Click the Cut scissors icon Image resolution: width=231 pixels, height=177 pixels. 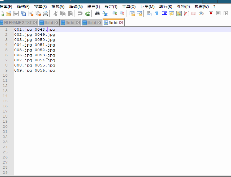pos(56,13)
